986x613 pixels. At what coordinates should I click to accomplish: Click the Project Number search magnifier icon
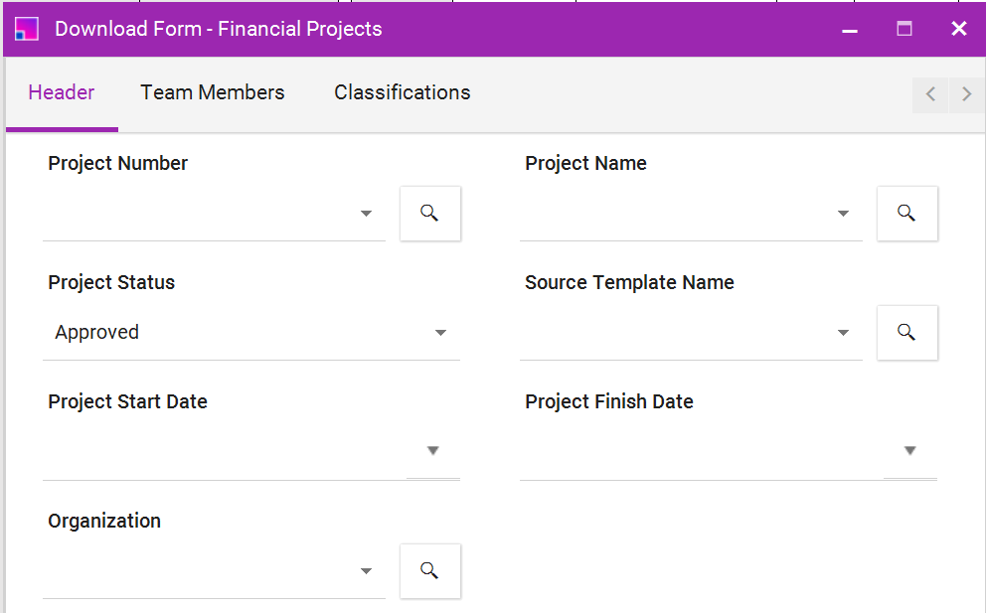pyautogui.click(x=429, y=214)
